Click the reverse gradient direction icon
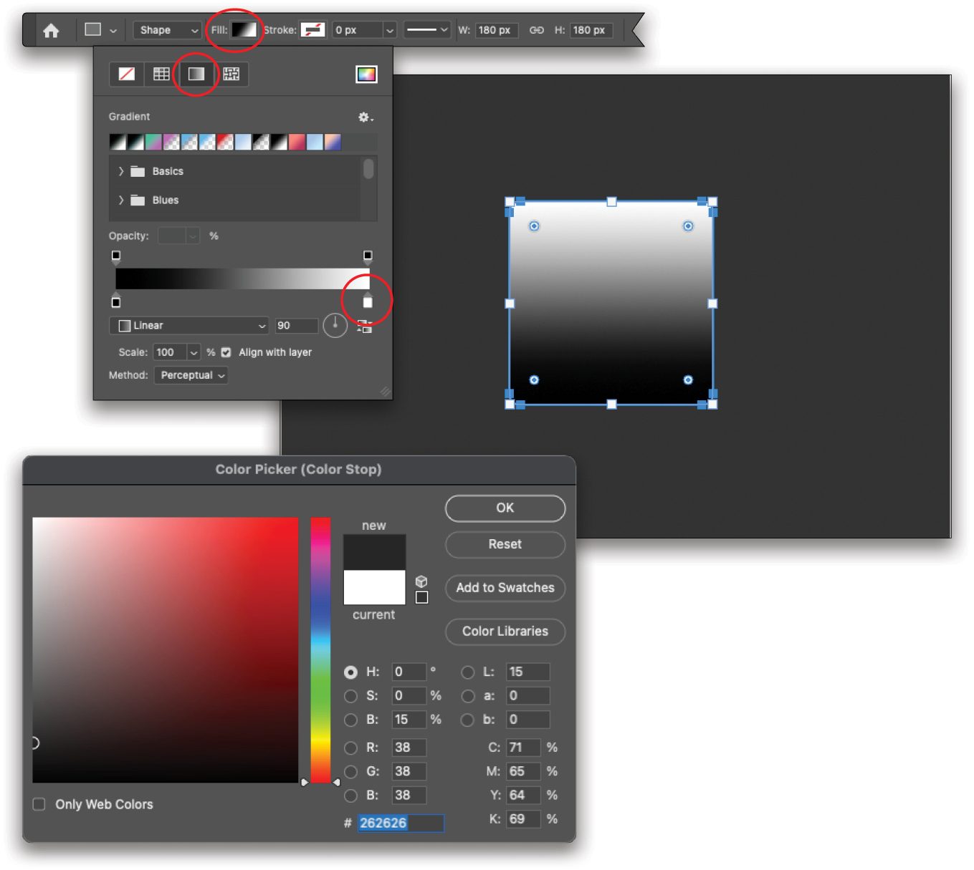974x870 pixels. (x=365, y=326)
